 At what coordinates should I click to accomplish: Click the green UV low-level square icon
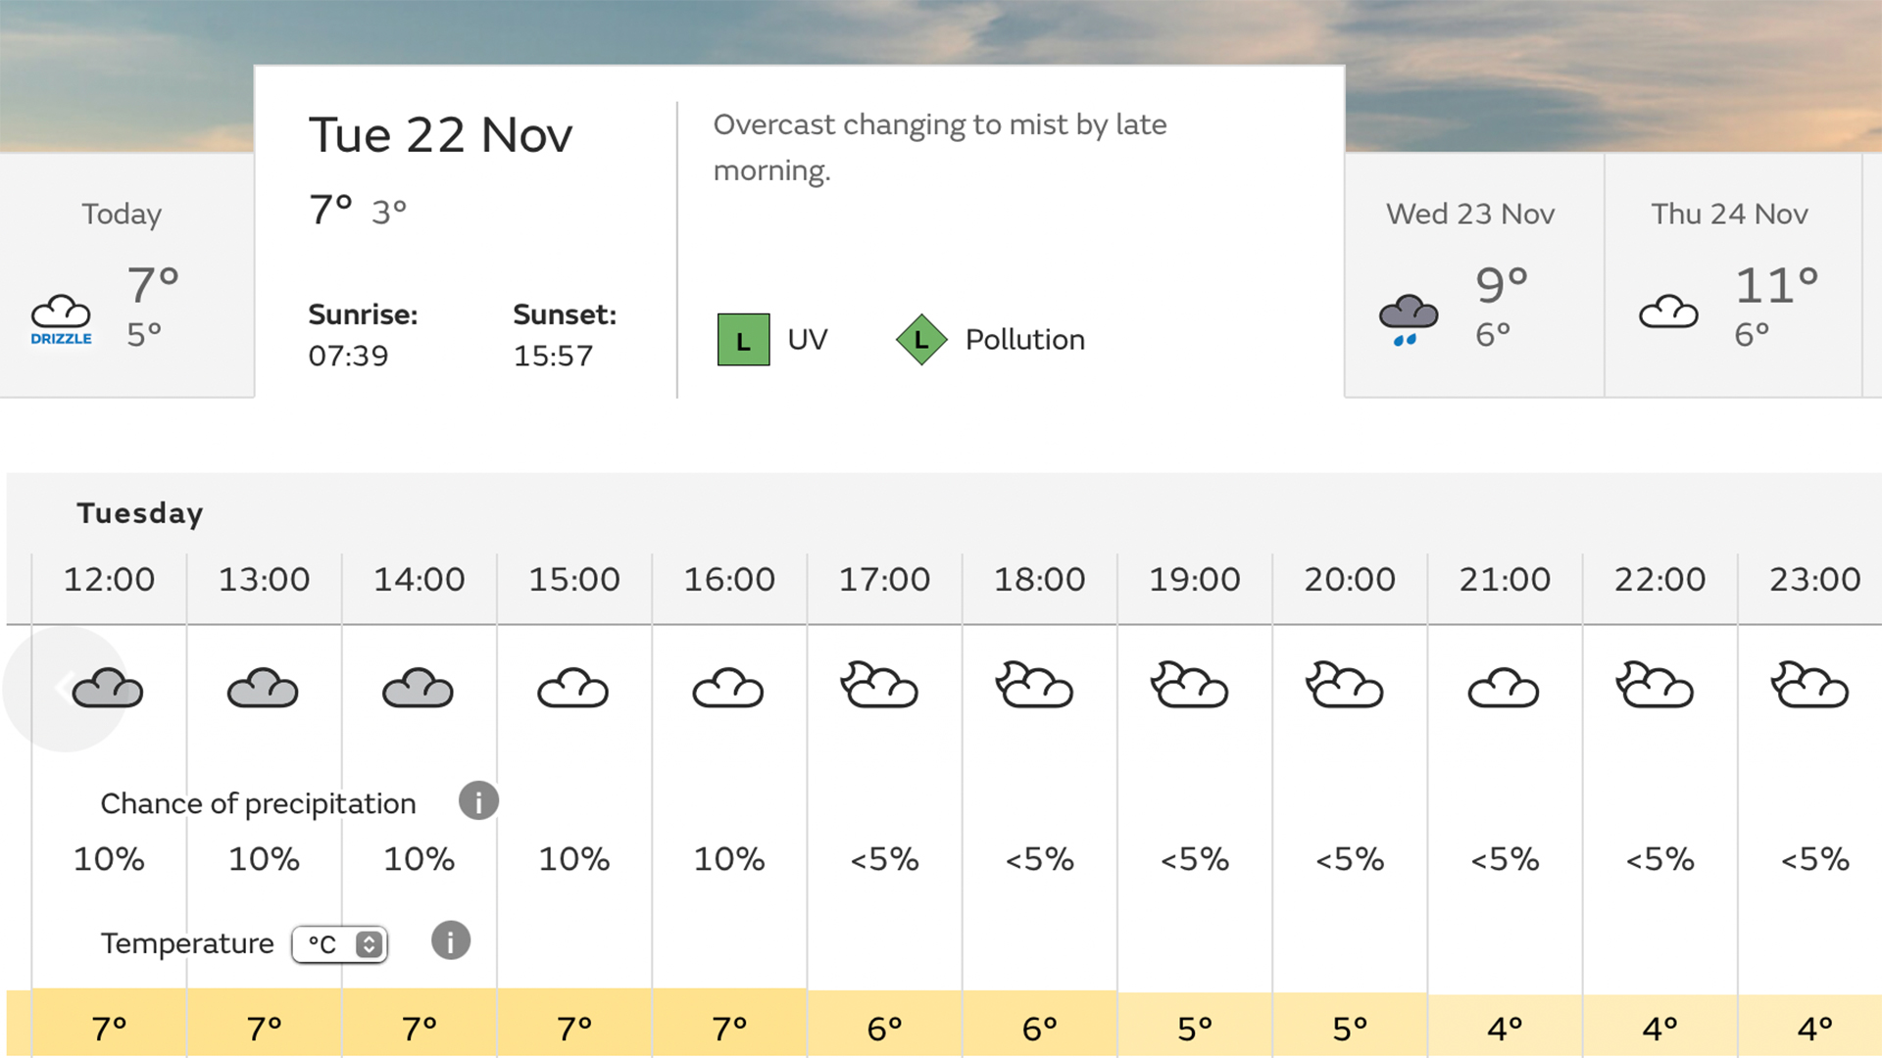point(743,339)
